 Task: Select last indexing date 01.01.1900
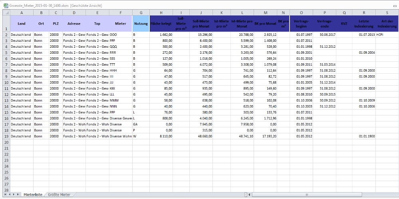[364, 136]
